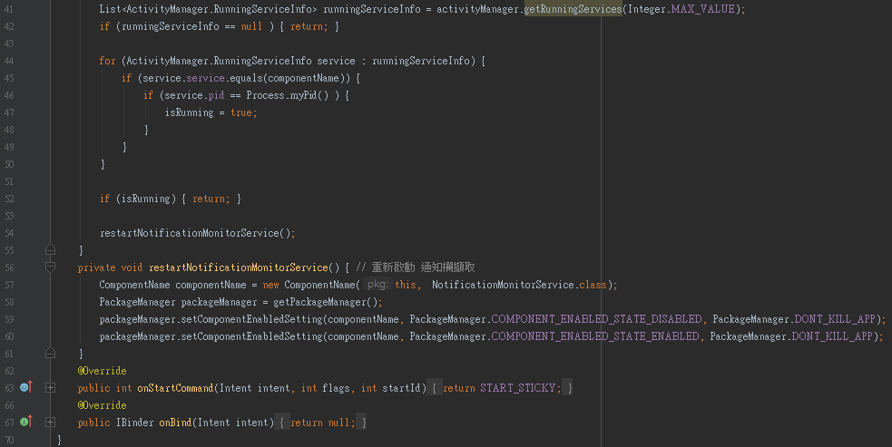This screenshot has width=892, height=447.
Task: Click getPackageManager() call on line 58
Action: [x=325, y=302]
